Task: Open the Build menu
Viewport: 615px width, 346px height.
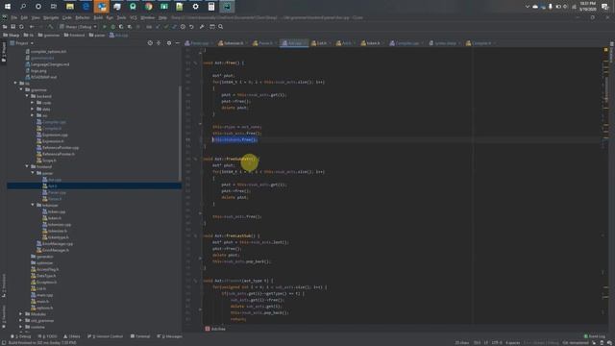Action: [x=98, y=17]
